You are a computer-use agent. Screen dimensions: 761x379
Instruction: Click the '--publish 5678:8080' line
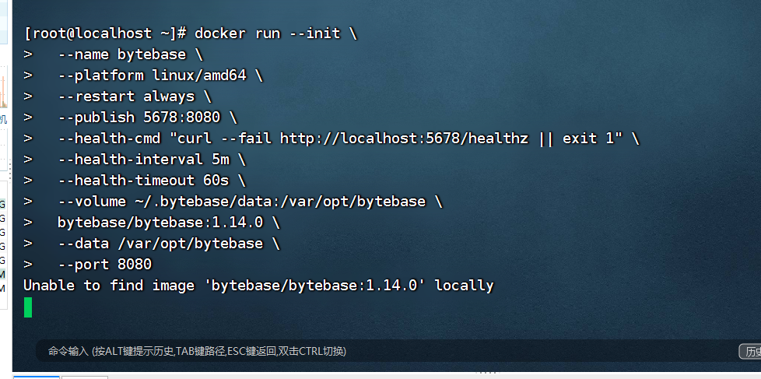pos(130,117)
